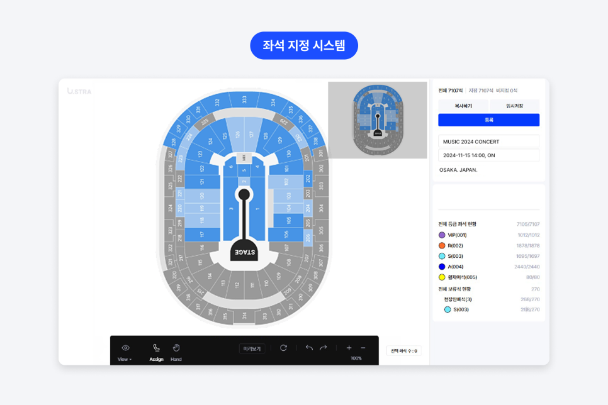
Task: Undo the last seat action
Action: point(309,348)
